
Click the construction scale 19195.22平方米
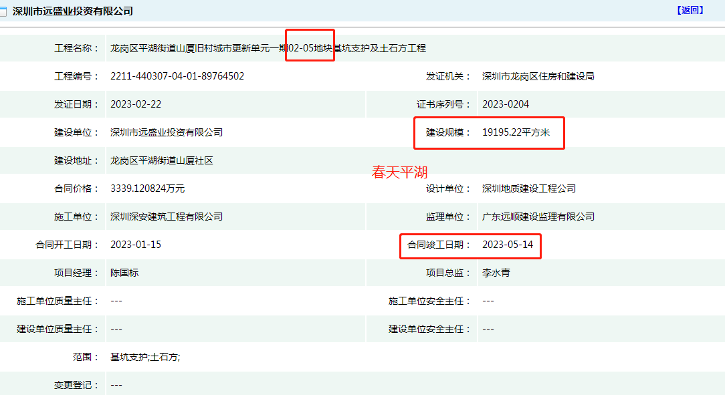point(516,132)
